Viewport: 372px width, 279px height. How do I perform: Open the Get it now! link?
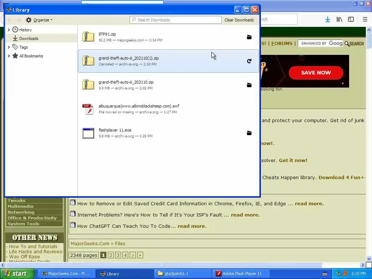point(293,160)
